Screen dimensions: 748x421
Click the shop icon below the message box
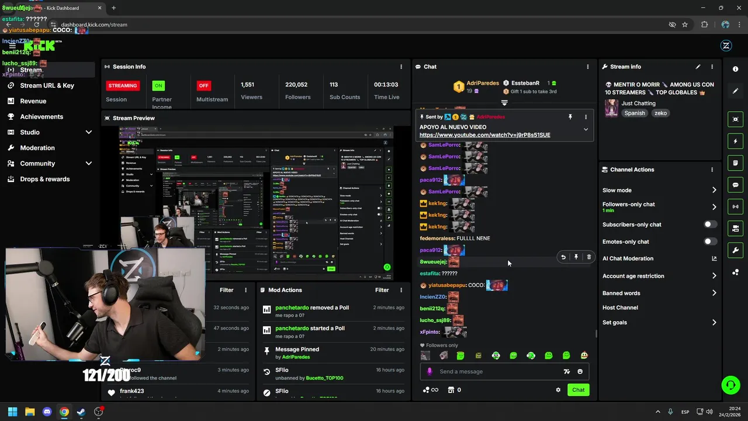pyautogui.click(x=451, y=390)
